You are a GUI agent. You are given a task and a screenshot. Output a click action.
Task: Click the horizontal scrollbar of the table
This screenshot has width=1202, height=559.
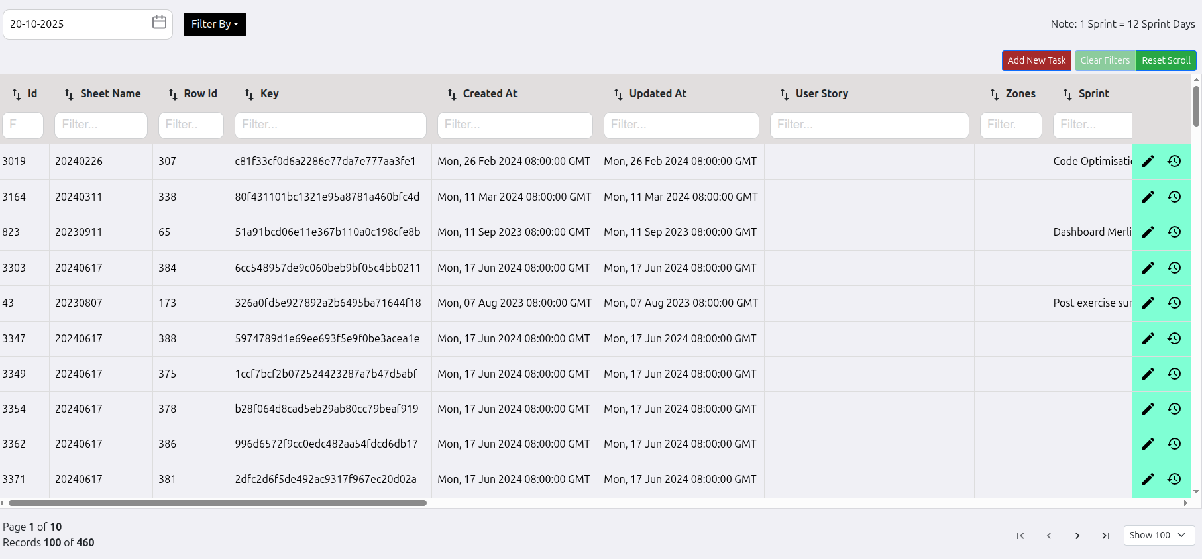tap(217, 503)
